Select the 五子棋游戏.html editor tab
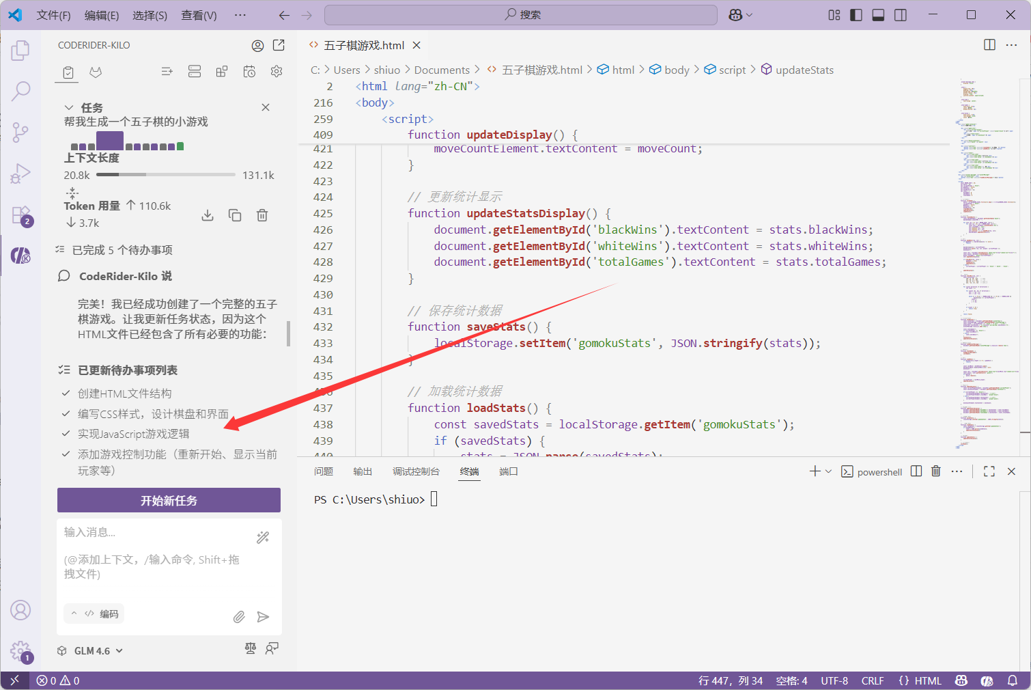The height and width of the screenshot is (690, 1031). coord(363,45)
